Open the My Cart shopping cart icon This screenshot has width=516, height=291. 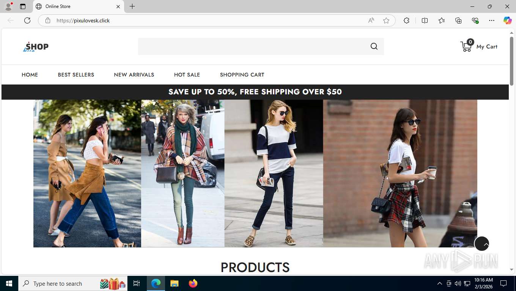tap(466, 46)
